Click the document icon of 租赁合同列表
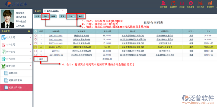217x107 pixels. [x=6, y=87]
